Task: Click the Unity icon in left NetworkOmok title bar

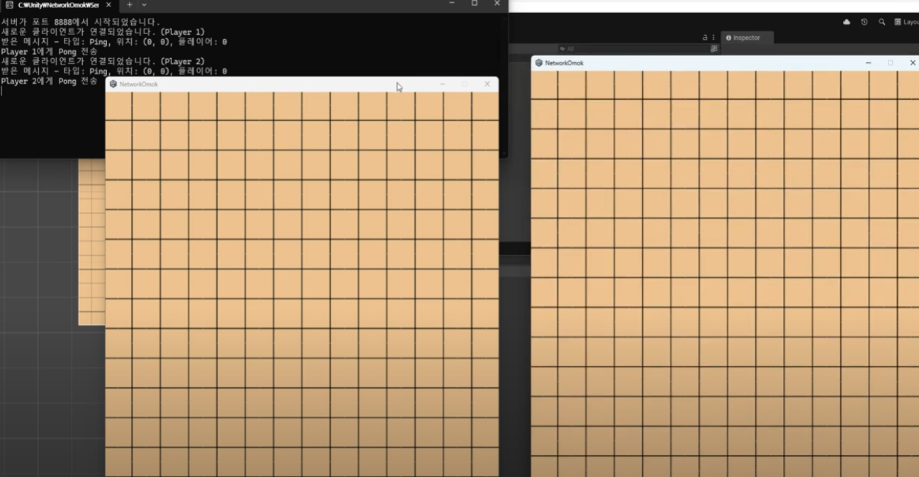Action: 113,84
